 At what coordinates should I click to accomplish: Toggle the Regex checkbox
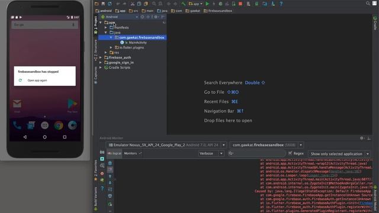click(290, 153)
